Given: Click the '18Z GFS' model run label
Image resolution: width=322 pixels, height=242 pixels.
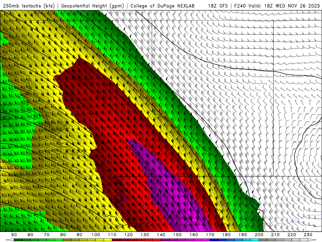Looking at the screenshot, I should coord(218,6).
